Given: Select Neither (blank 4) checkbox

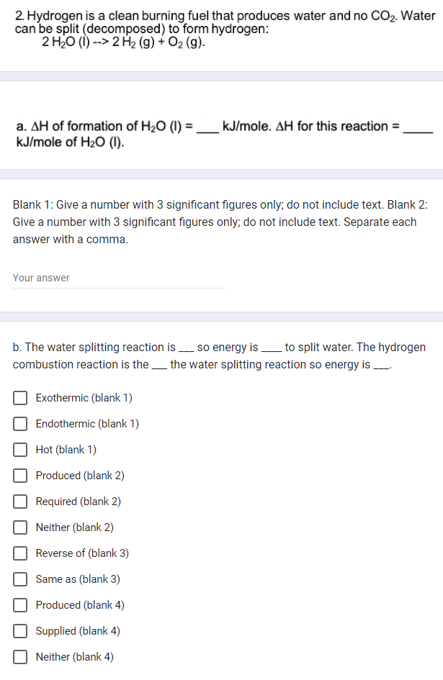Looking at the screenshot, I should pos(20,656).
